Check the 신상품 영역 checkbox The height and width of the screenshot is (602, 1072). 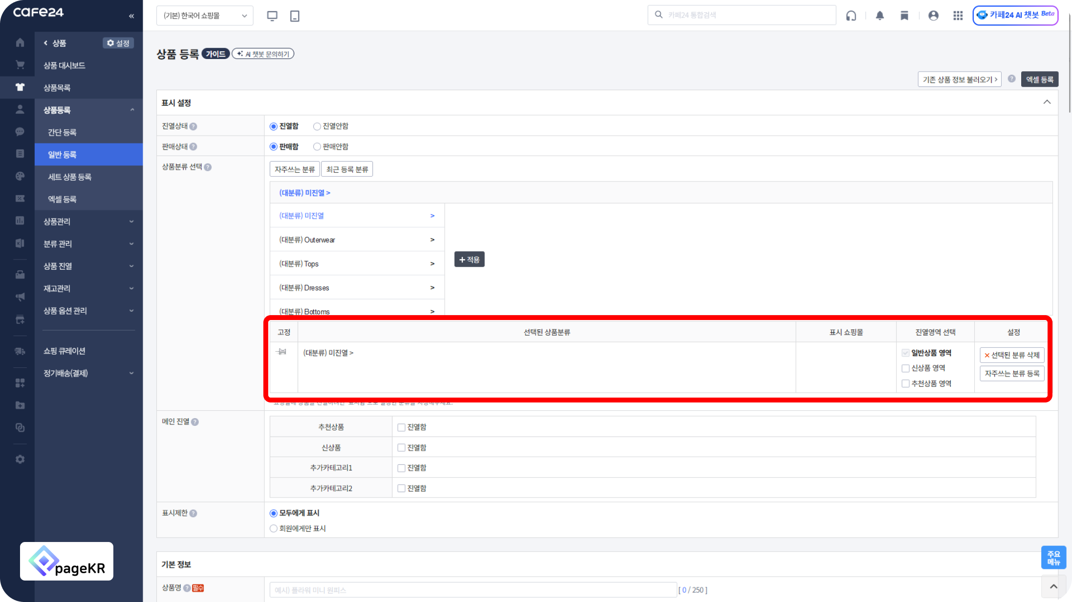point(905,368)
